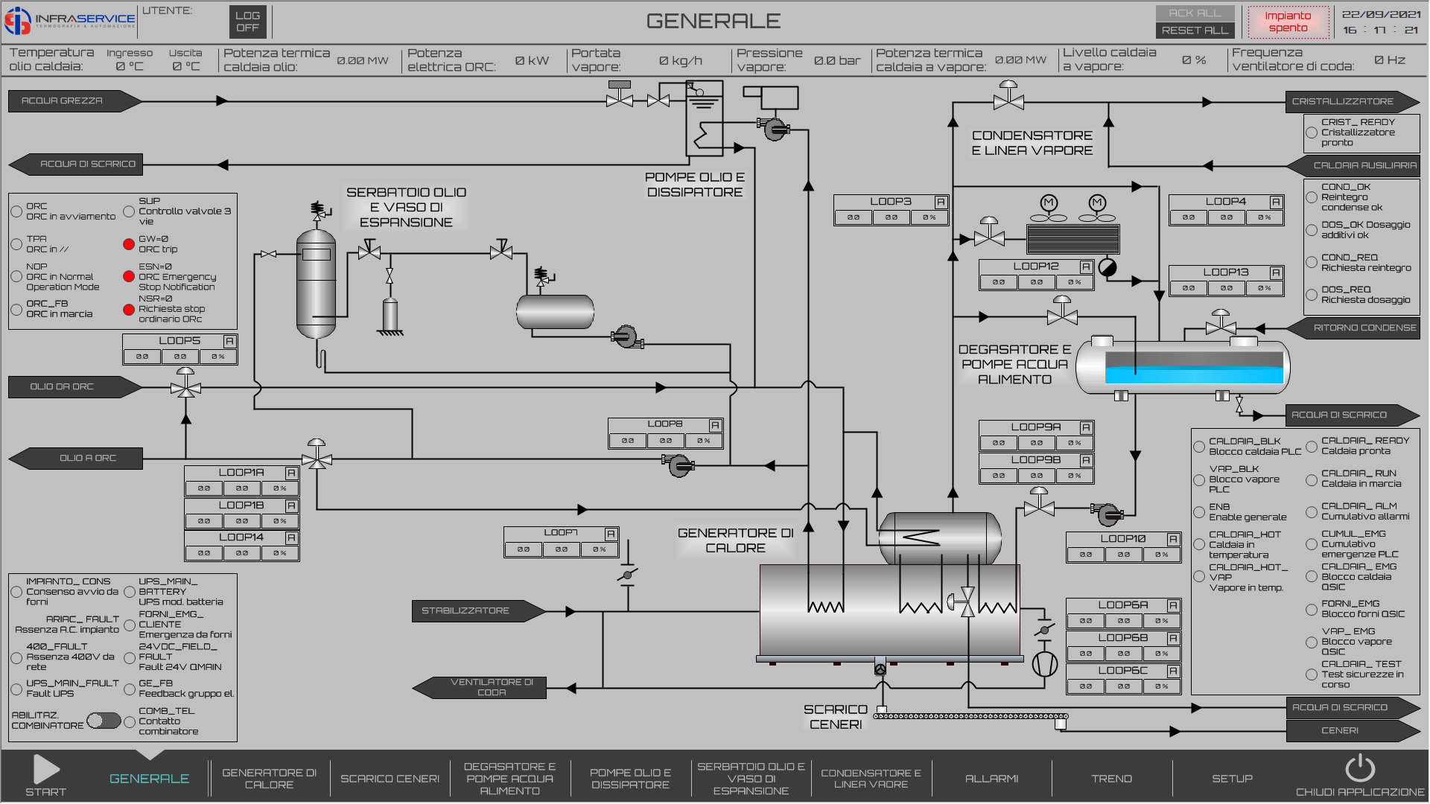Open the Allarmi tab
This screenshot has height=804, width=1430.
992,779
